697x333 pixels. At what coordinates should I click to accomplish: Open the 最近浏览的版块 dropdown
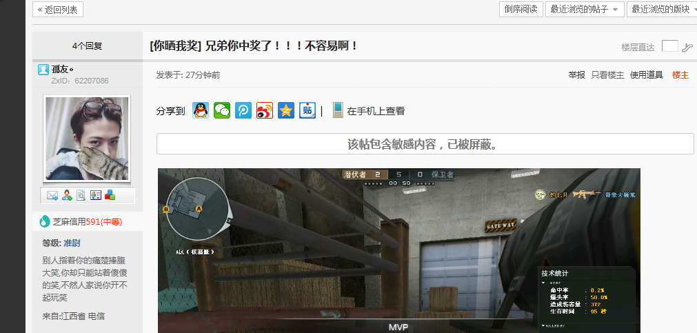tap(662, 10)
